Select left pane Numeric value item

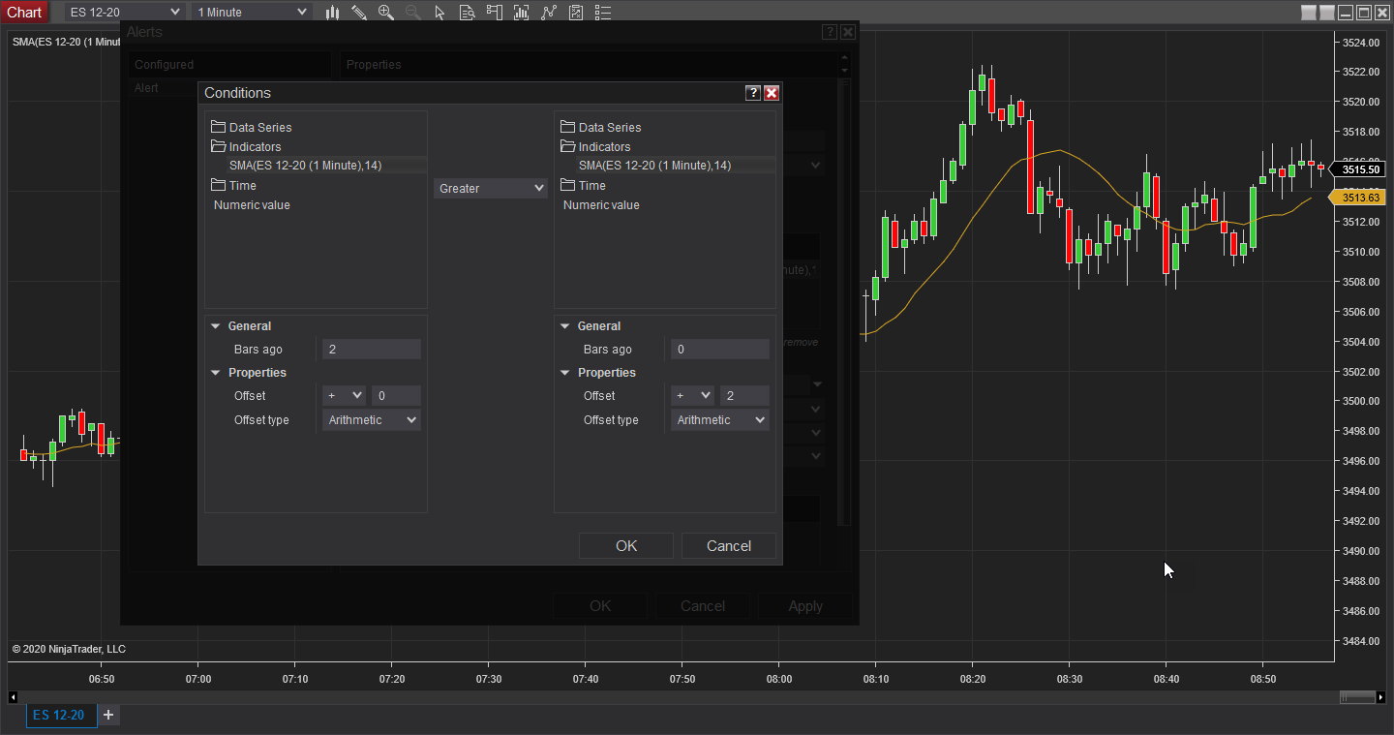click(x=252, y=205)
